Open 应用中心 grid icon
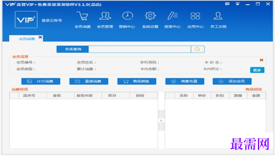The height and width of the screenshot is (157, 277). [x=195, y=16]
